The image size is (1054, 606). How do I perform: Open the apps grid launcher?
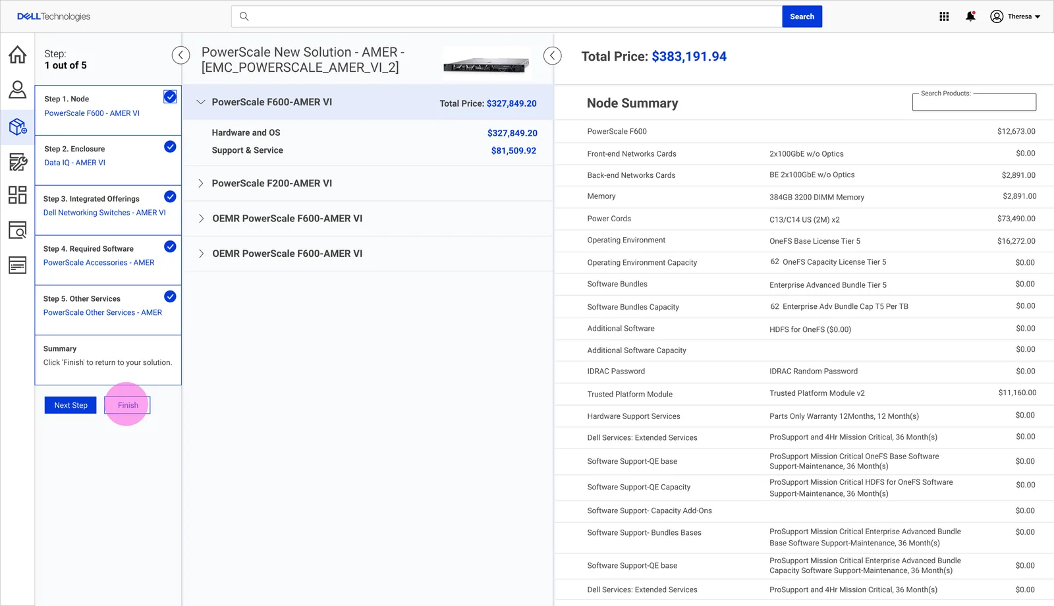(944, 16)
